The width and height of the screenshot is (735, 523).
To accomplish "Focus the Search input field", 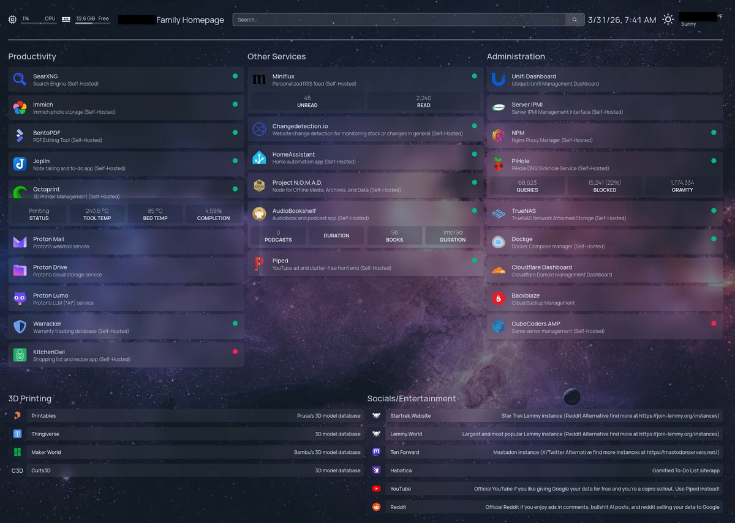I will tap(398, 20).
